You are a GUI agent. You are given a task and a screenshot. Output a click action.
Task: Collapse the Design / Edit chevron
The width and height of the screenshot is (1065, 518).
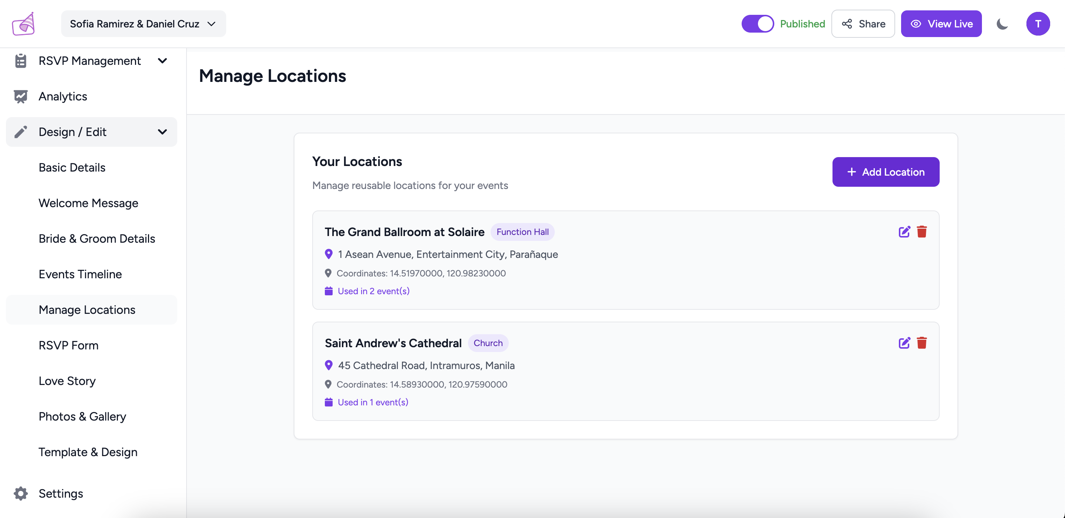point(162,132)
